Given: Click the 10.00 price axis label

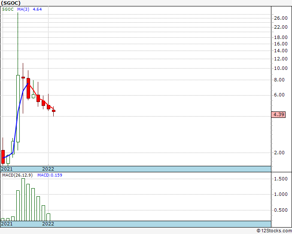Looking at the screenshot, I should click(281, 68).
